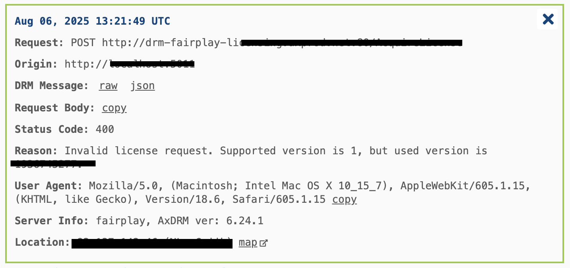
Task: Click the timestamp Aug 06, 2025 header
Action: click(92, 21)
